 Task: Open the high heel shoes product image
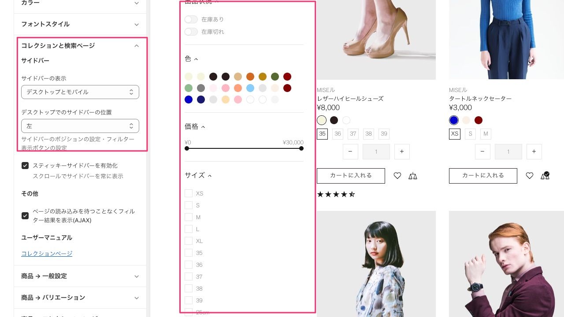click(376, 40)
